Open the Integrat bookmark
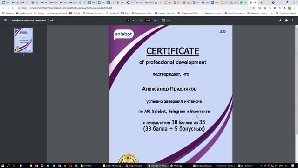The image size is (298, 168). [39, 13]
